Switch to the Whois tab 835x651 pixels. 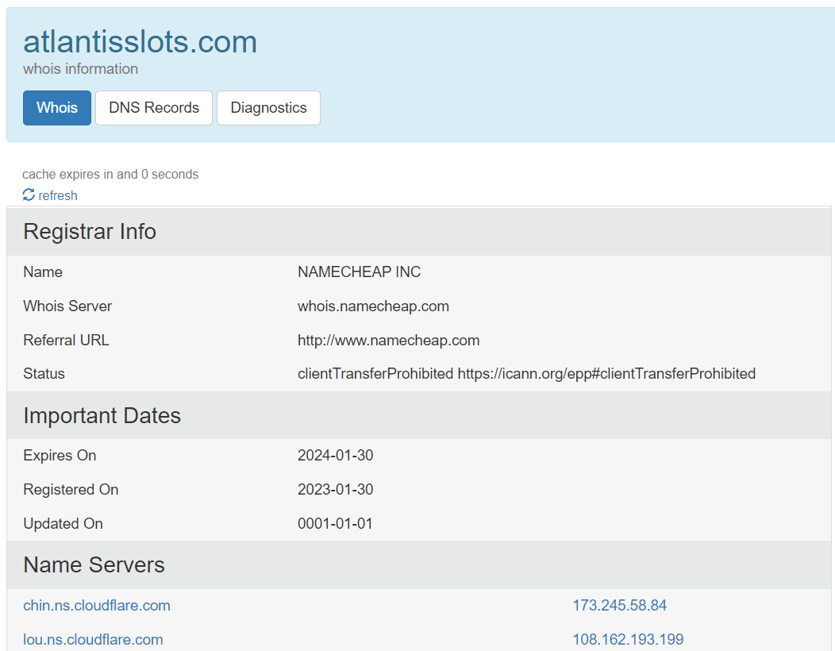57,108
